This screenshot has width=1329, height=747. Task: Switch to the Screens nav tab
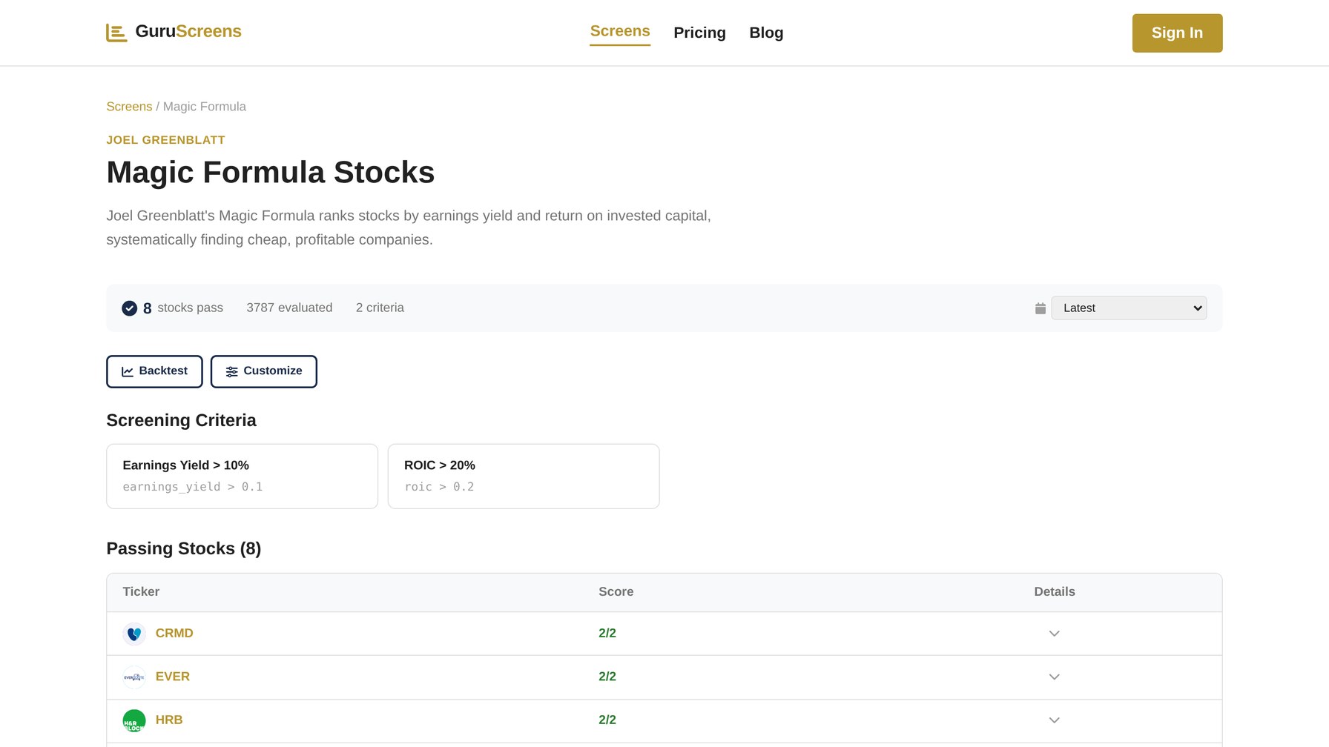620,31
